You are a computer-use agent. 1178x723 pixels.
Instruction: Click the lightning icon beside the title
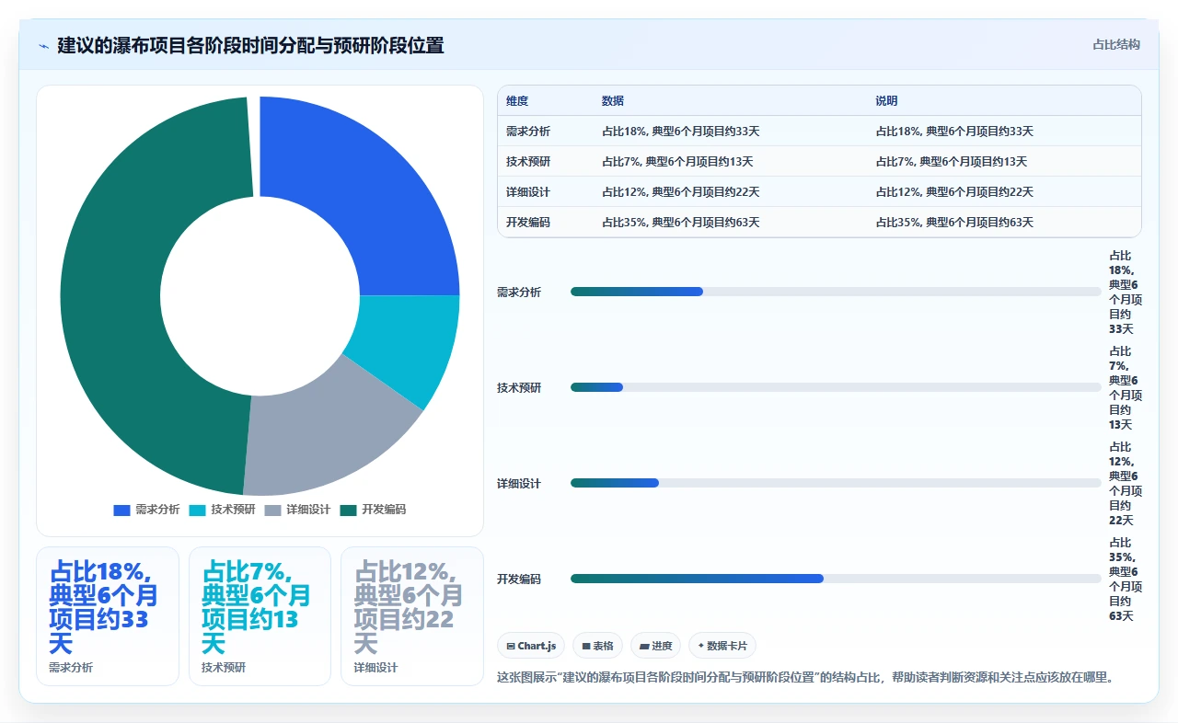tap(44, 45)
